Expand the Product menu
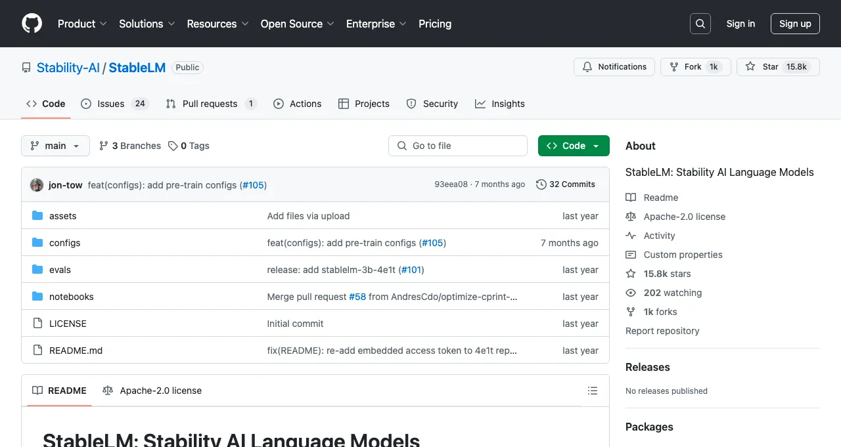 click(x=82, y=24)
